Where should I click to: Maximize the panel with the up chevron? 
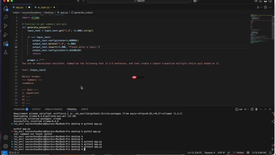pos(266,109)
